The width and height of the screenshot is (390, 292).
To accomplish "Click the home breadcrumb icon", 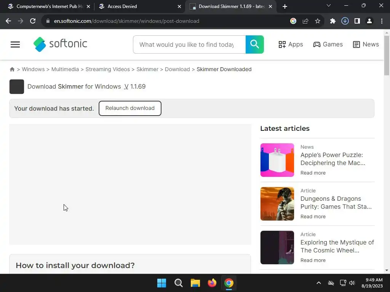I will [12, 69].
